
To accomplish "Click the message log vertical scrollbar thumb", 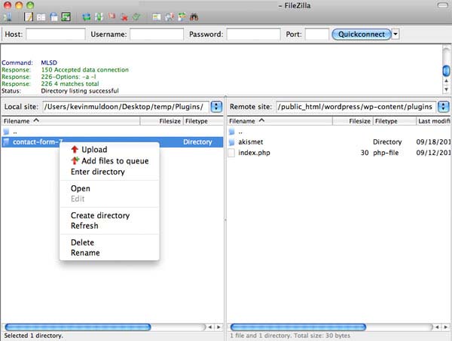I will pos(446,71).
